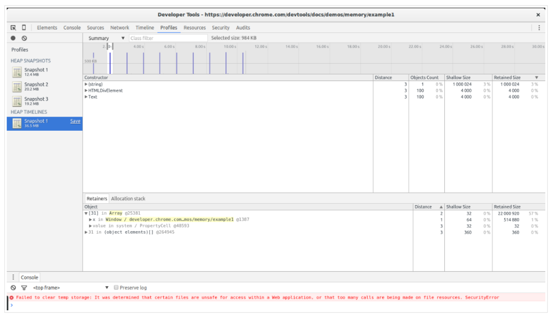Sort retainers by Distance column header
Screen dimensions: 554x319
(428, 207)
